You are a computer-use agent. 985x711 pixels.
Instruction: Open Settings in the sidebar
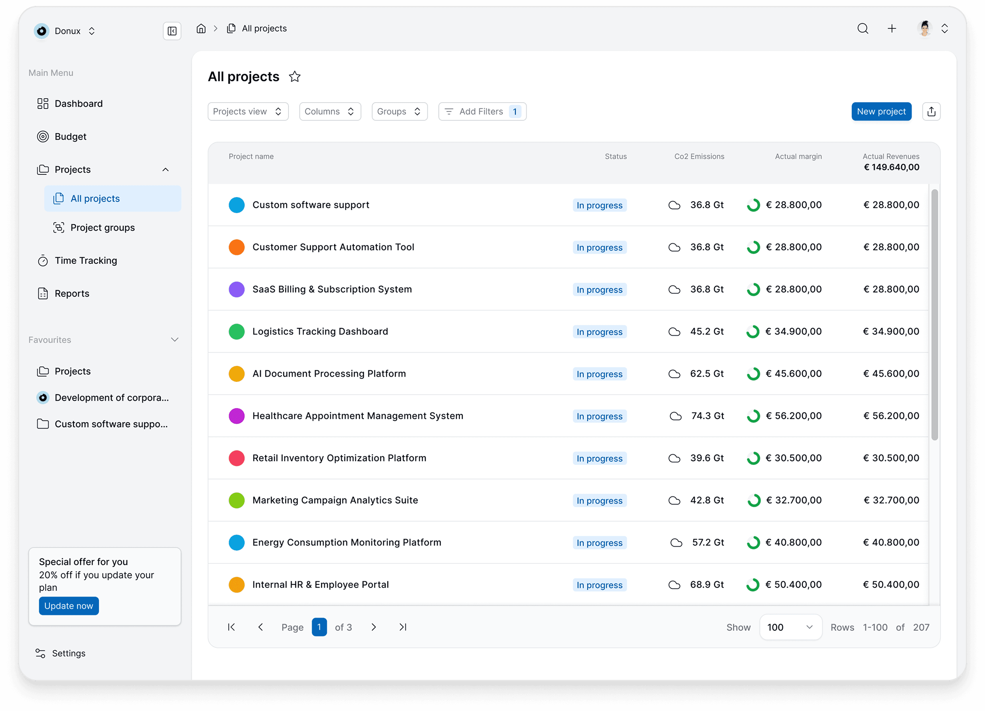(68, 653)
